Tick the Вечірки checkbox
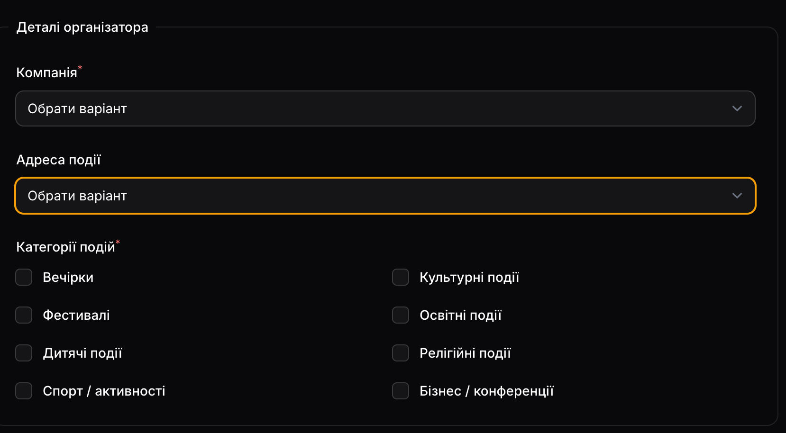This screenshot has height=433, width=786. coord(24,277)
